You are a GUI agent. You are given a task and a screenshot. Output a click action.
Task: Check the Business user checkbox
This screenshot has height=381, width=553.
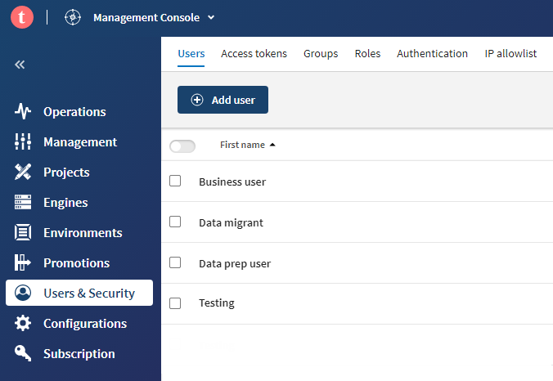(175, 181)
